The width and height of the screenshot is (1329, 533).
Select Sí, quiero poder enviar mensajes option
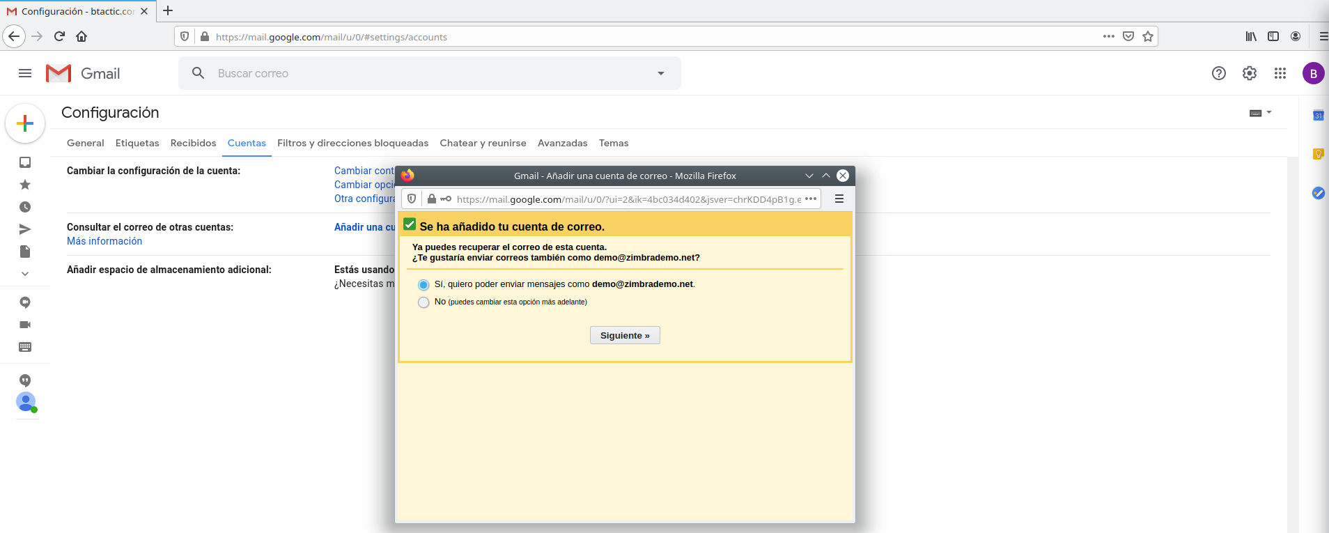(423, 284)
